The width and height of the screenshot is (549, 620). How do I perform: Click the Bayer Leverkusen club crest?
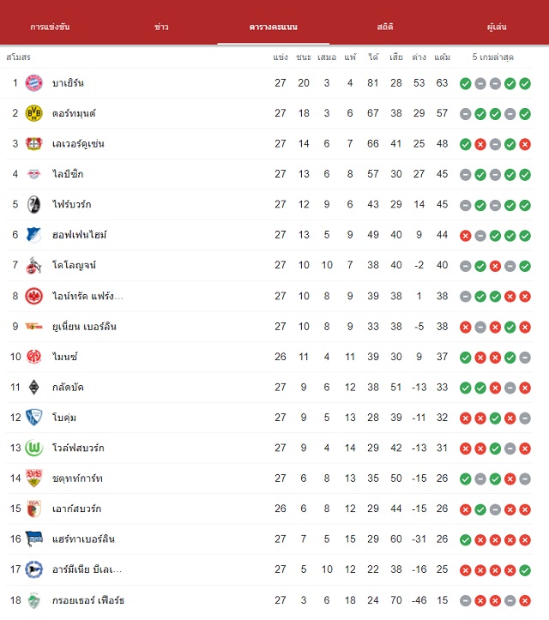[34, 143]
